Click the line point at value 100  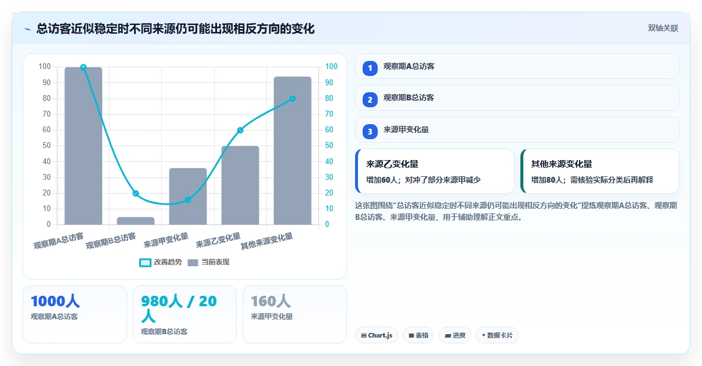84,67
